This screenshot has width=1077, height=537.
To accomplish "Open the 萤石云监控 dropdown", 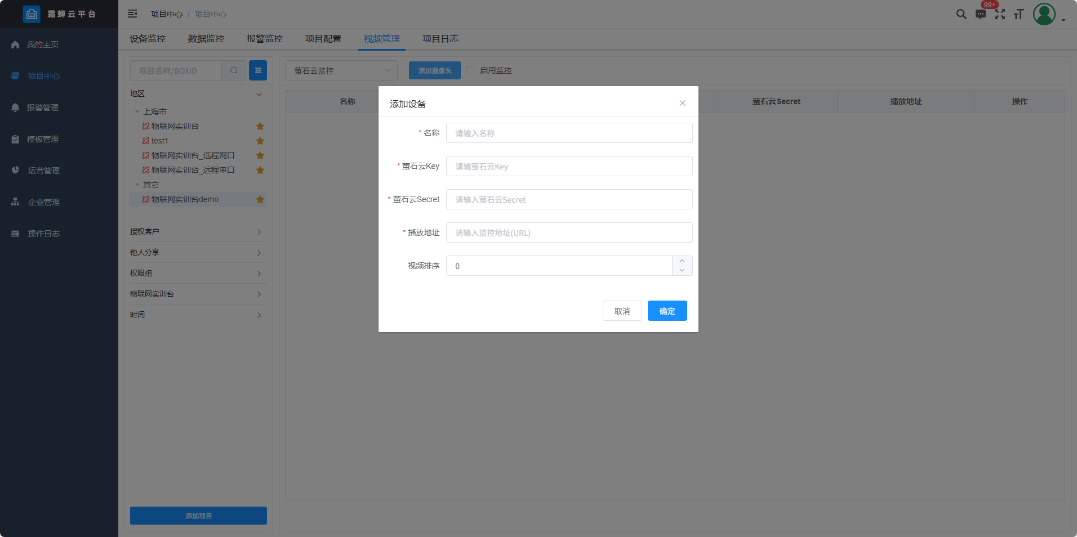I will tap(341, 70).
